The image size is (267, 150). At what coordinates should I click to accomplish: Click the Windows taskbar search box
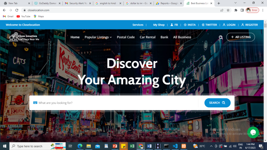(37, 146)
